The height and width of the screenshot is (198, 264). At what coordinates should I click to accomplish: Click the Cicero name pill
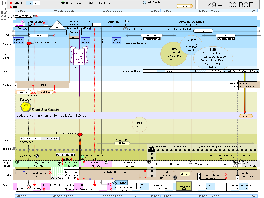point(39,35)
